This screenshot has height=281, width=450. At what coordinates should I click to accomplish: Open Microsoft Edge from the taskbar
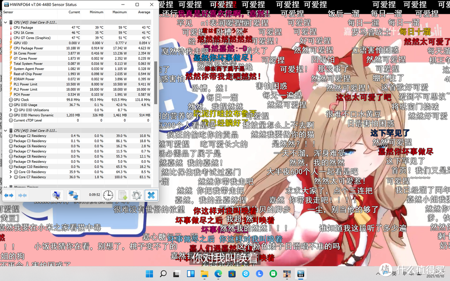218,274
